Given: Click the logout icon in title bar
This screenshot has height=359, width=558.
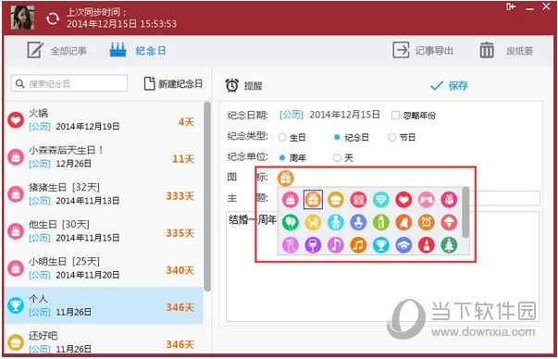Looking at the screenshot, I should 511,6.
